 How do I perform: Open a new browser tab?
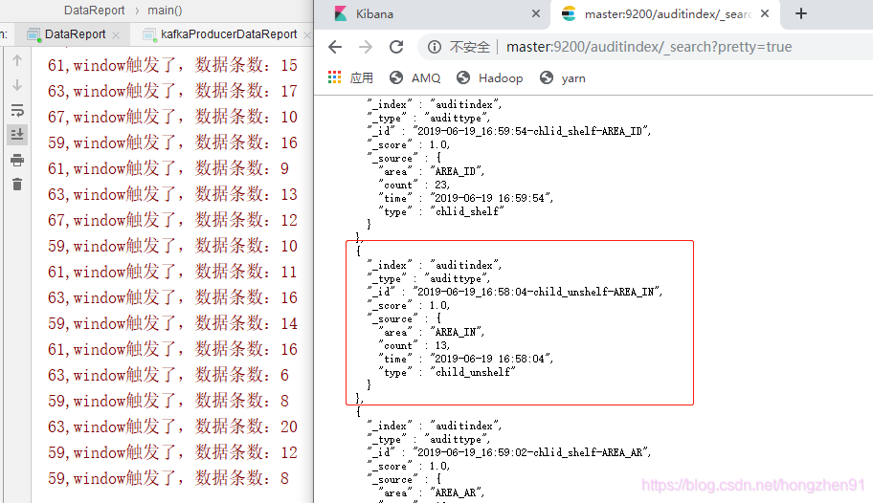click(800, 13)
